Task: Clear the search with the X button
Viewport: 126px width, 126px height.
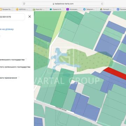Action: (x=30, y=16)
